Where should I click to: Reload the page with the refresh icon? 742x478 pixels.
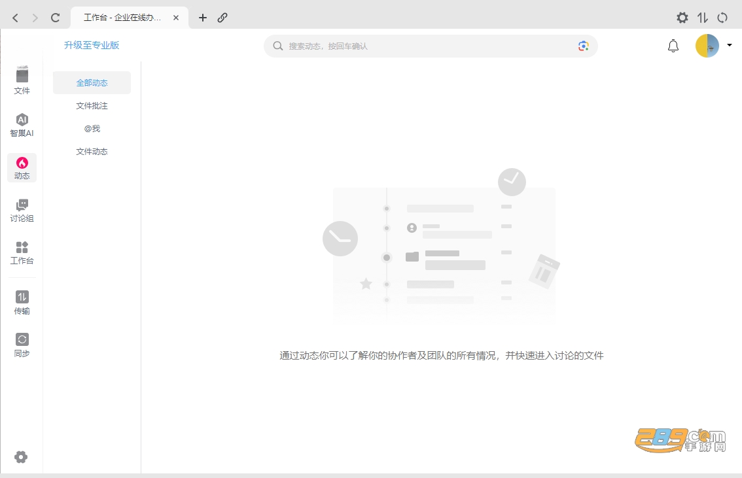(x=56, y=18)
